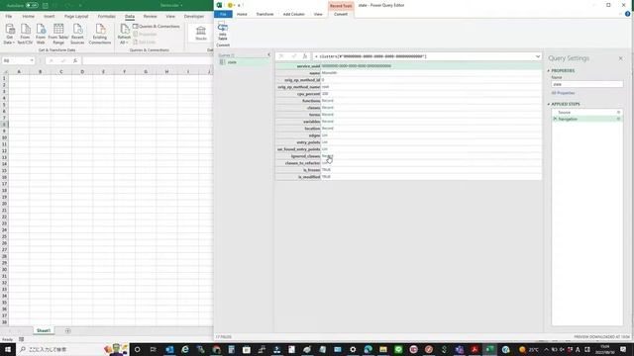Open List value of entry_points row
Screen dimensions: 634x356
(325, 142)
